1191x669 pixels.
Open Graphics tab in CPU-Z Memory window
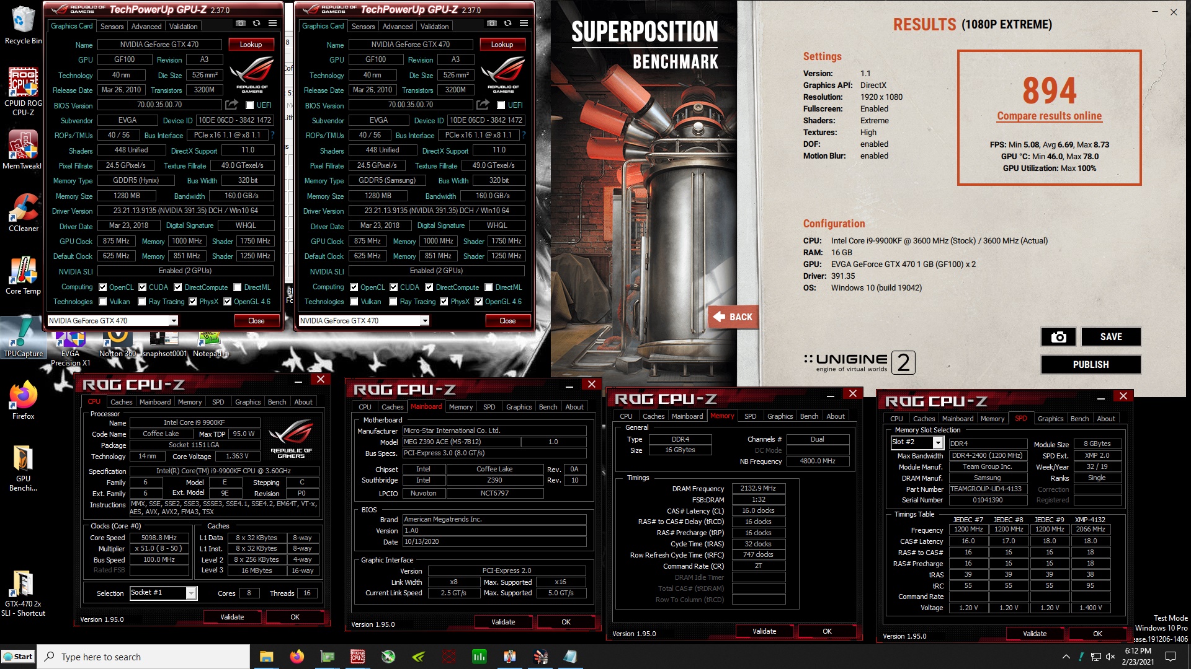(780, 416)
